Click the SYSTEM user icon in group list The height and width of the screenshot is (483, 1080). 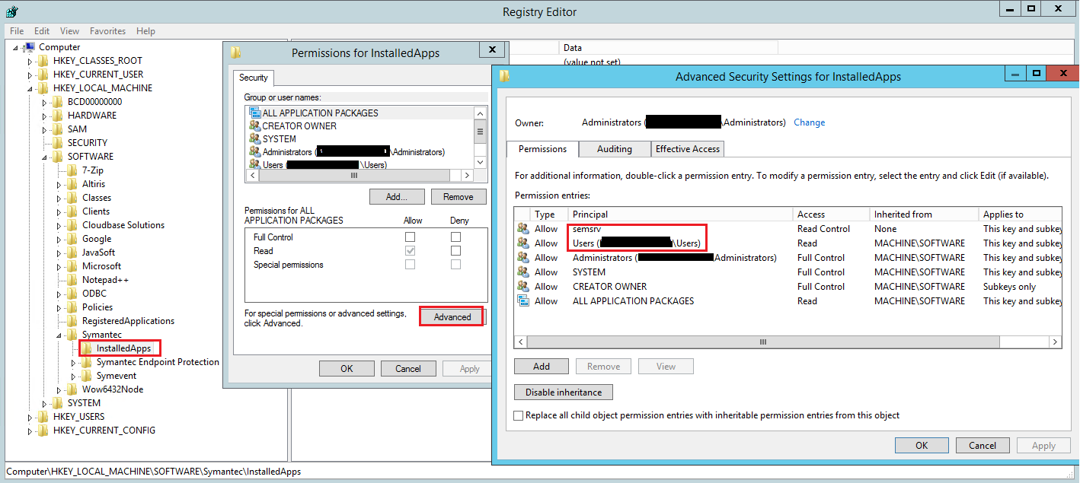click(x=254, y=139)
